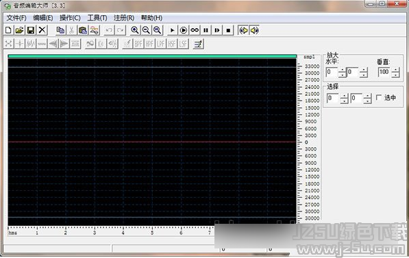Create a new audio file
The image size is (409, 258).
pyautogui.click(x=8, y=30)
